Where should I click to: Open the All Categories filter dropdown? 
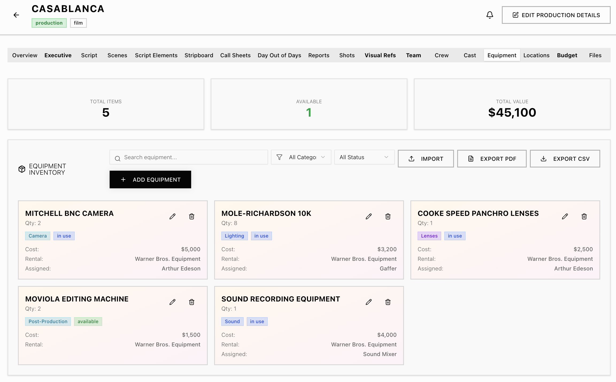click(301, 157)
